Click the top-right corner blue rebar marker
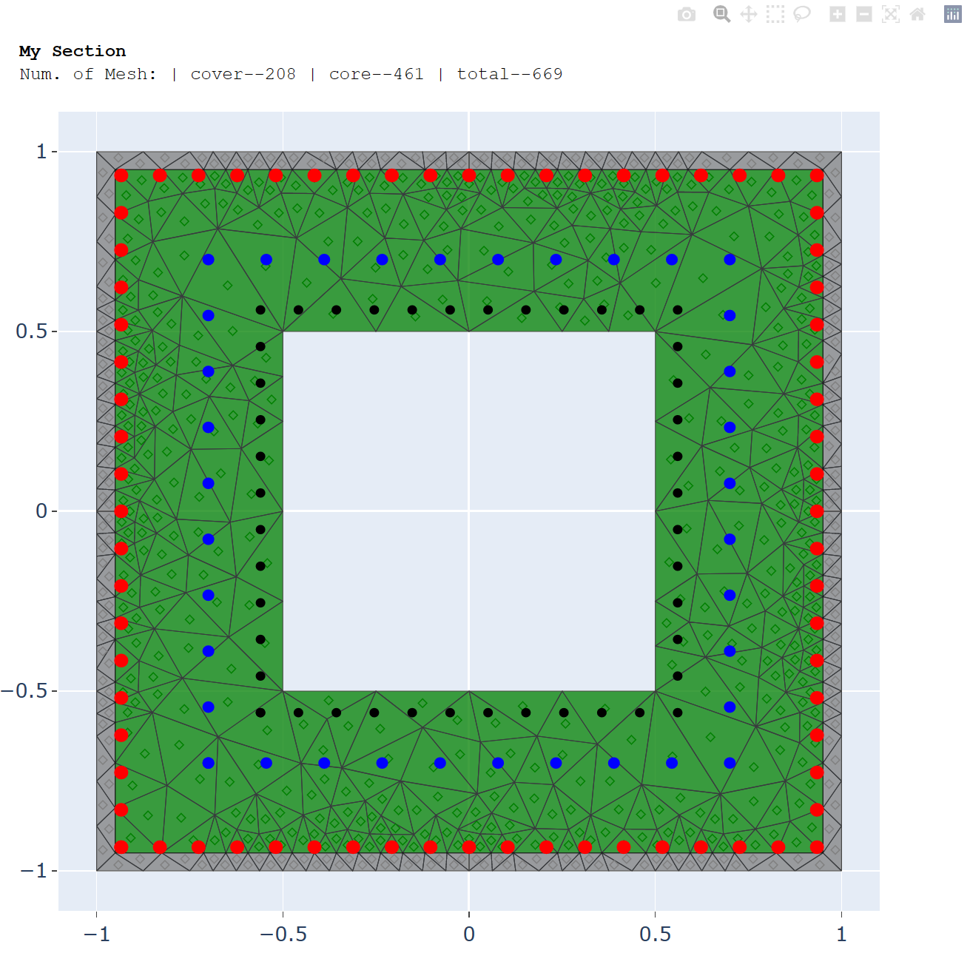 [730, 260]
